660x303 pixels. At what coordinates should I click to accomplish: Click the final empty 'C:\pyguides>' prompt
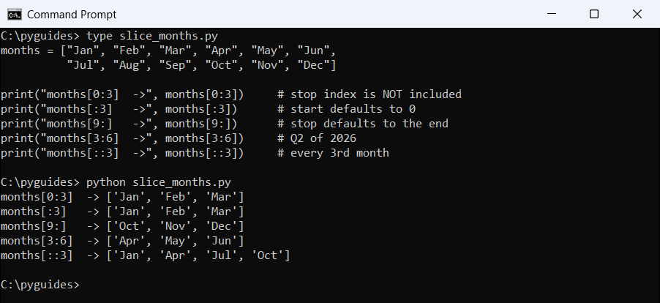pyautogui.click(x=40, y=285)
